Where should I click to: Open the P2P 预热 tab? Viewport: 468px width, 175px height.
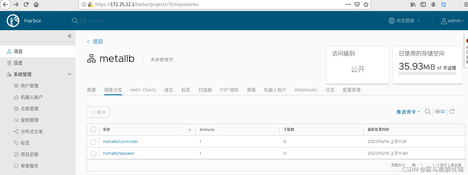229,90
